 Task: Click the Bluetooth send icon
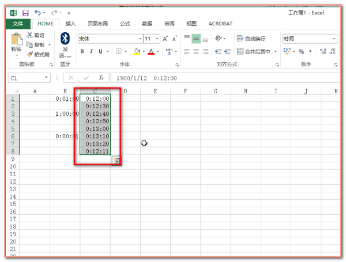(66, 39)
